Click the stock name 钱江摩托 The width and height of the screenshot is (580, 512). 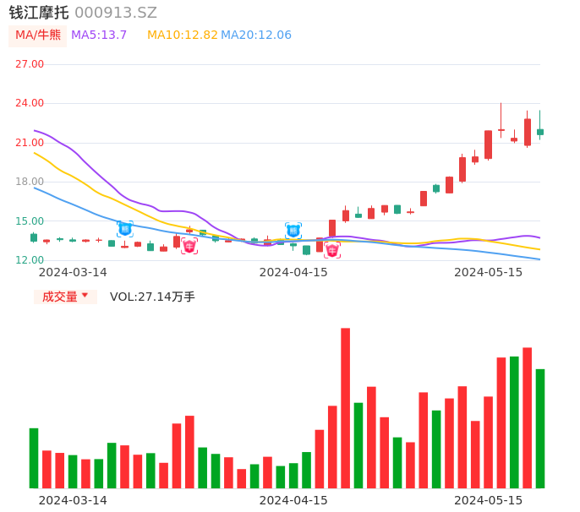point(39,13)
